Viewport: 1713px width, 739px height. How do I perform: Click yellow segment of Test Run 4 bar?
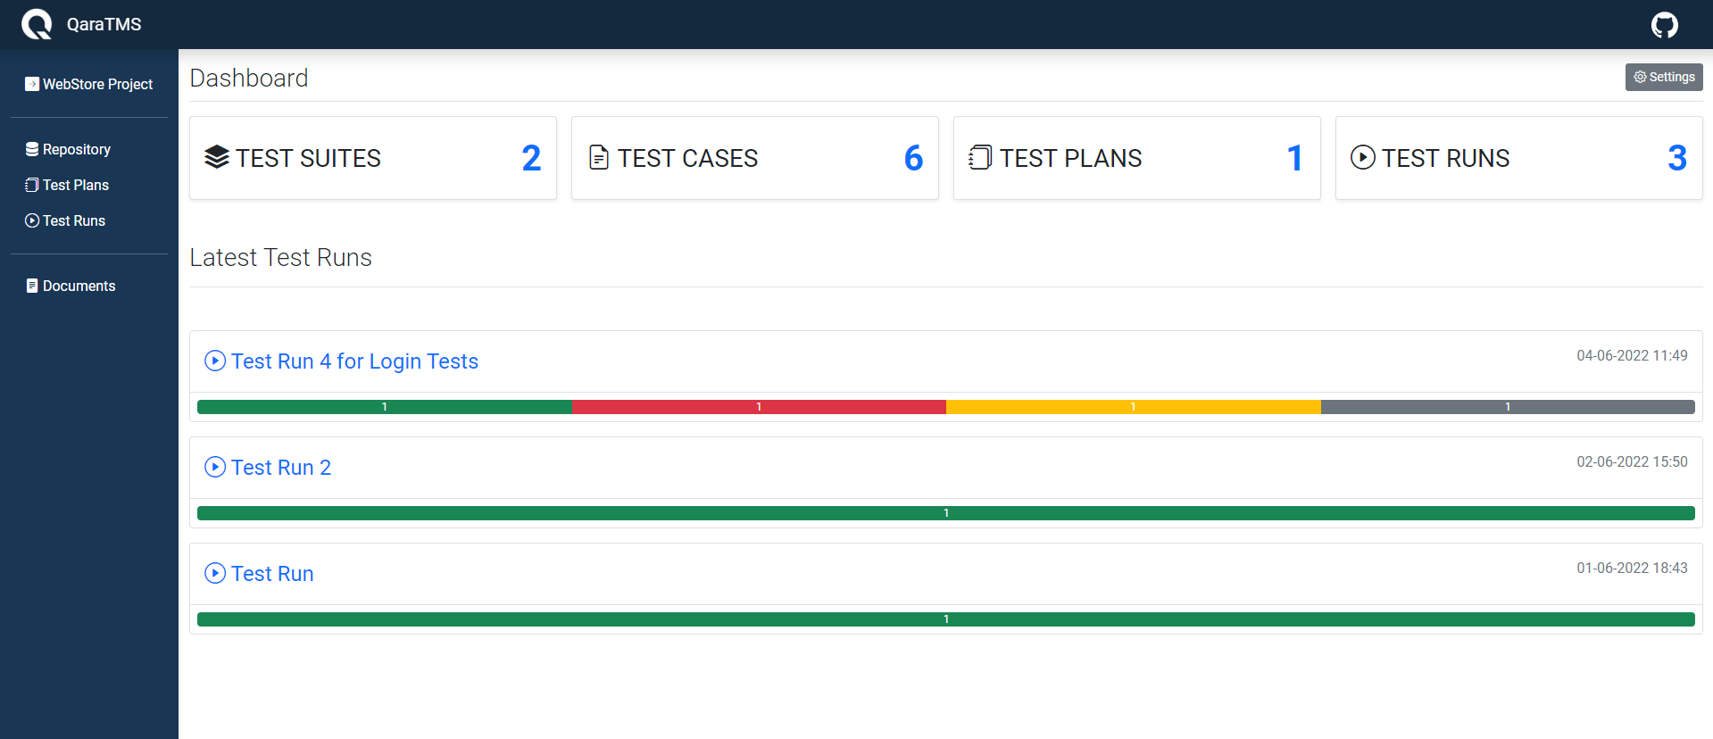pyautogui.click(x=1134, y=407)
